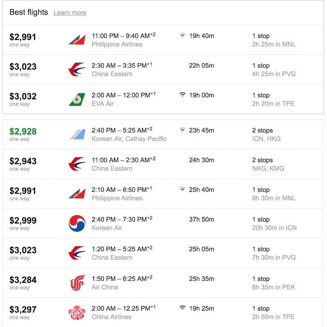Viewport: 327px width, 327px height.
Task: Open the Learn more link
Action: (70, 13)
